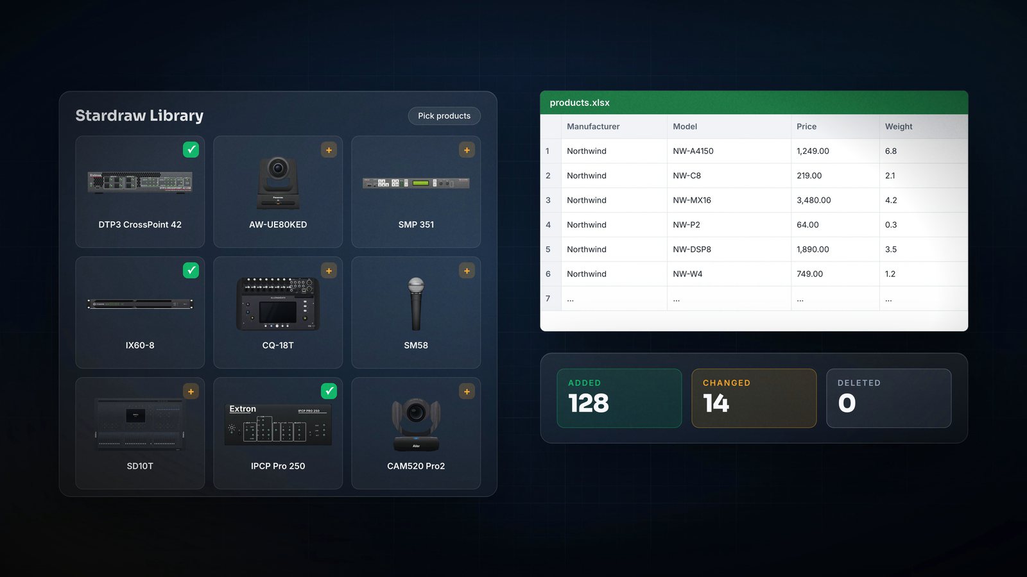Add SMP 351 using its plus icon
Image resolution: width=1027 pixels, height=577 pixels.
click(467, 150)
